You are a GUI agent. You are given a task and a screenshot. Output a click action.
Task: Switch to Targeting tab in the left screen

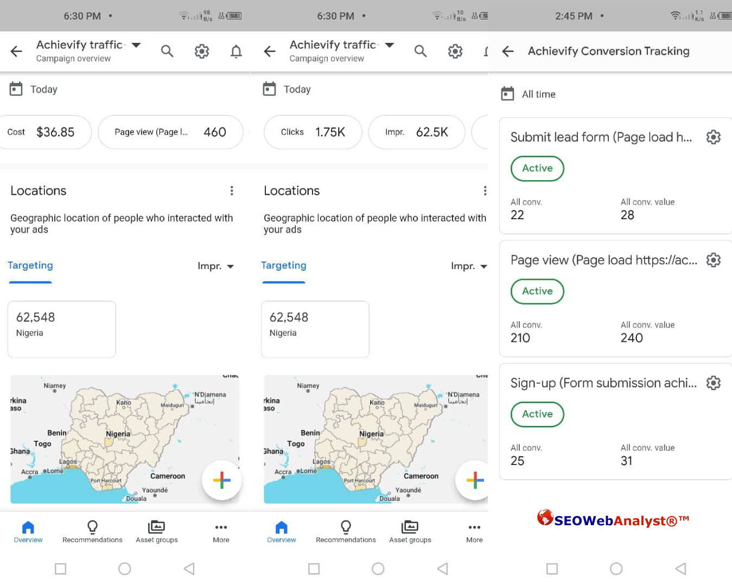30,265
